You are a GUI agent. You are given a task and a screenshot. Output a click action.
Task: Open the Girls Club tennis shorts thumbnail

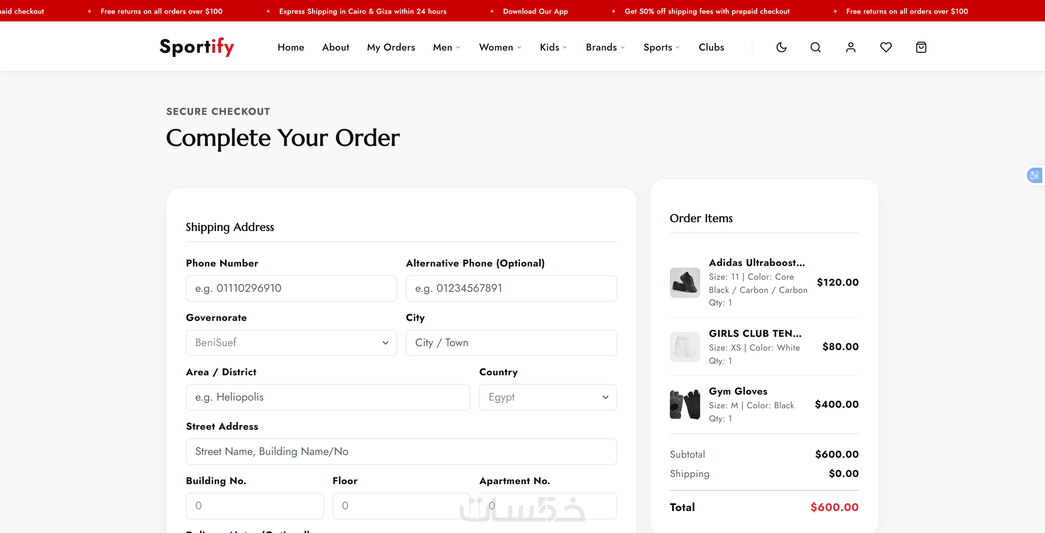685,347
